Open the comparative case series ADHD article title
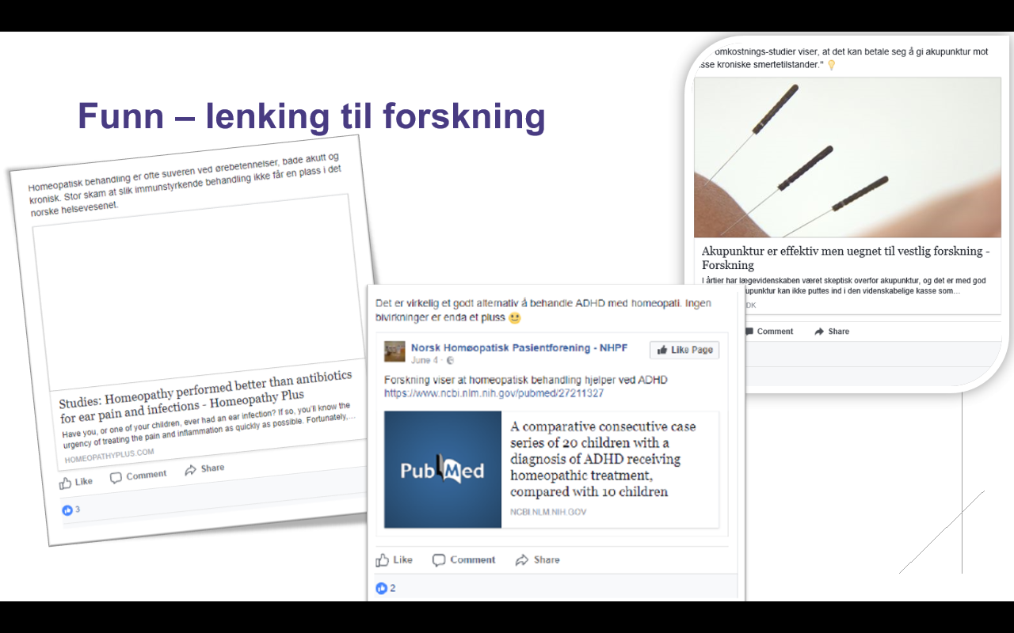1014x633 pixels. coord(603,459)
